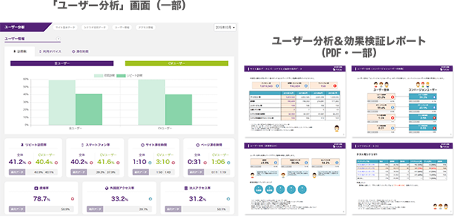This screenshot has width=454, height=217.
Task: Click the blue circle next to 33.2%
Action: pos(151,199)
